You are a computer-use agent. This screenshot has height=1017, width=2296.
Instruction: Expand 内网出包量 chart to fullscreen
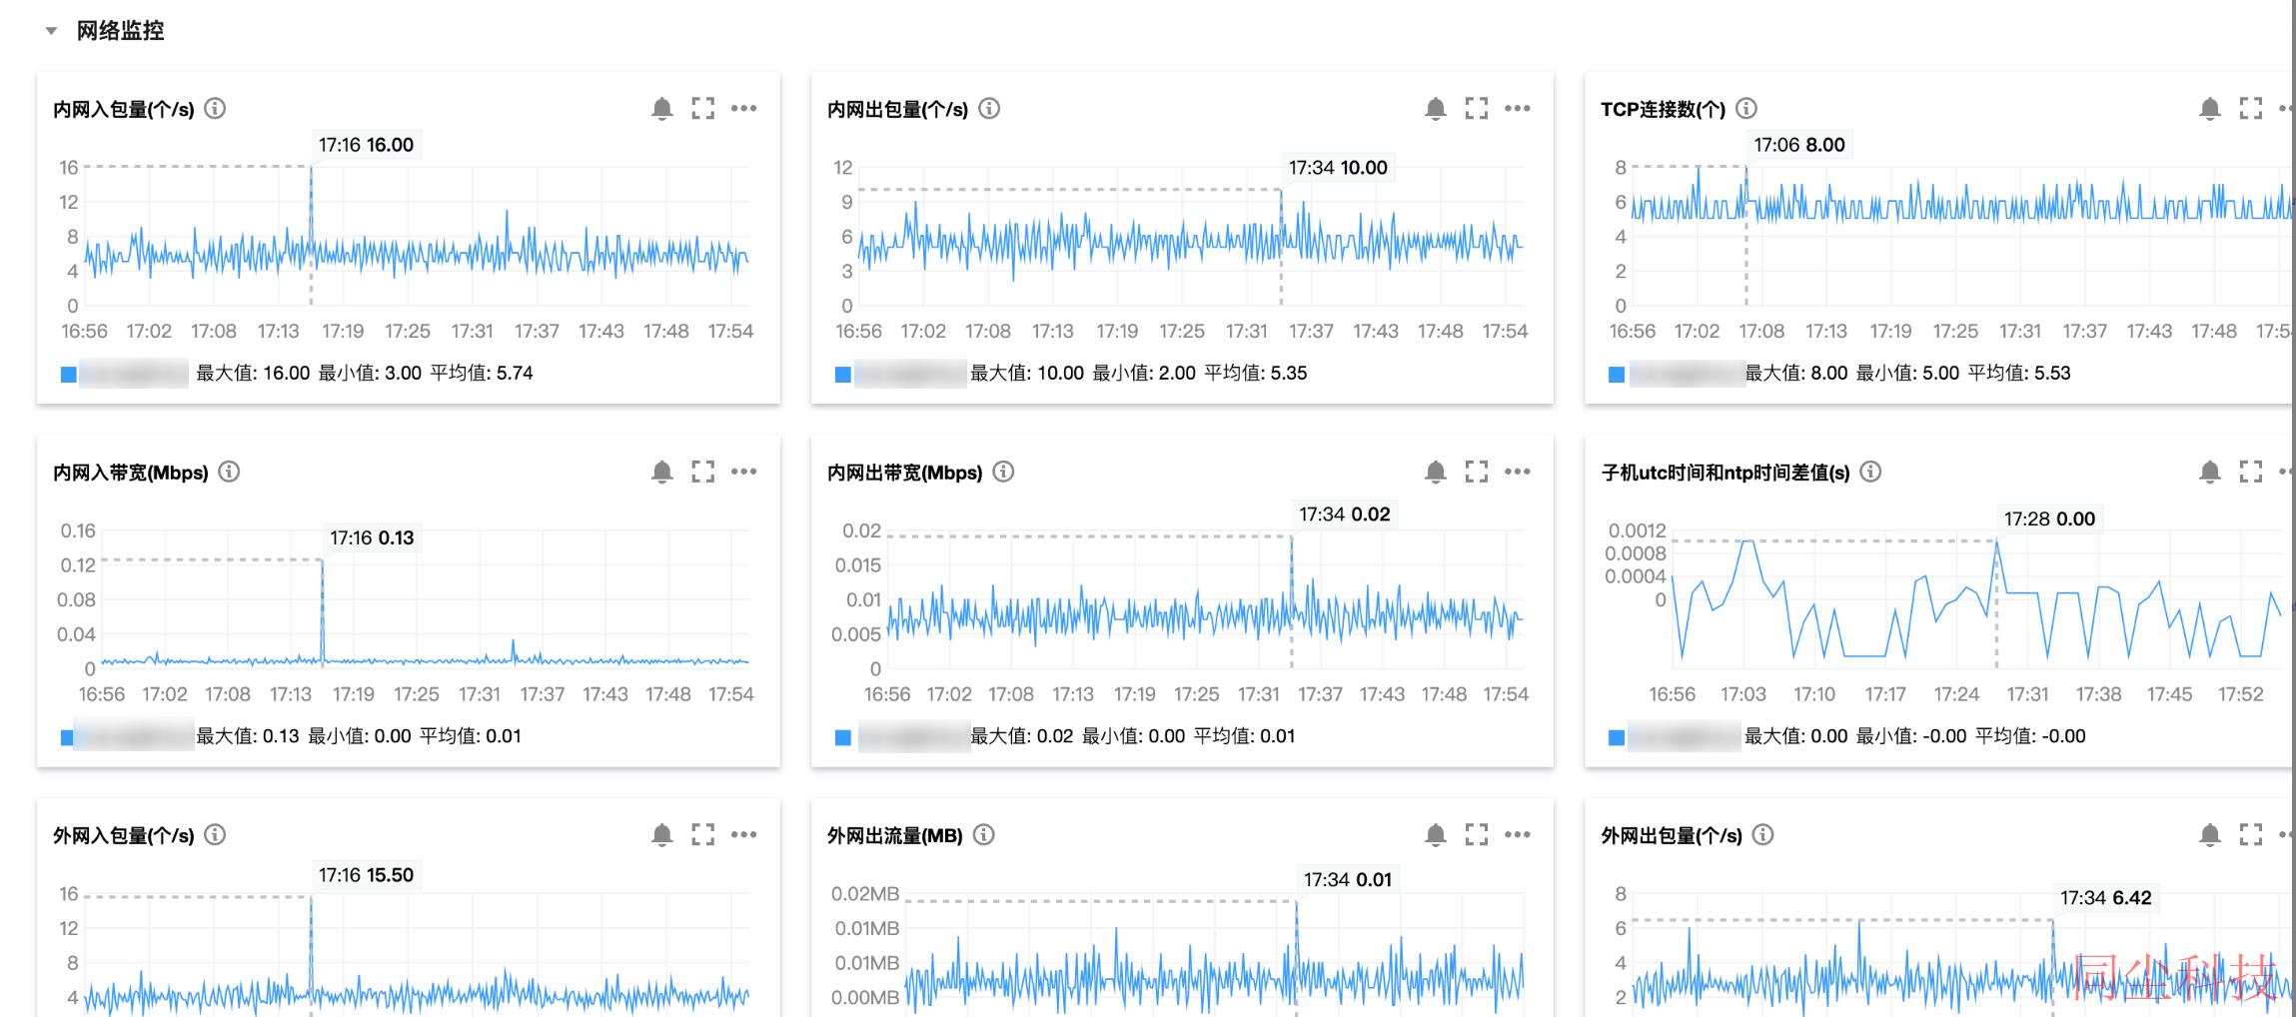pyautogui.click(x=1477, y=108)
